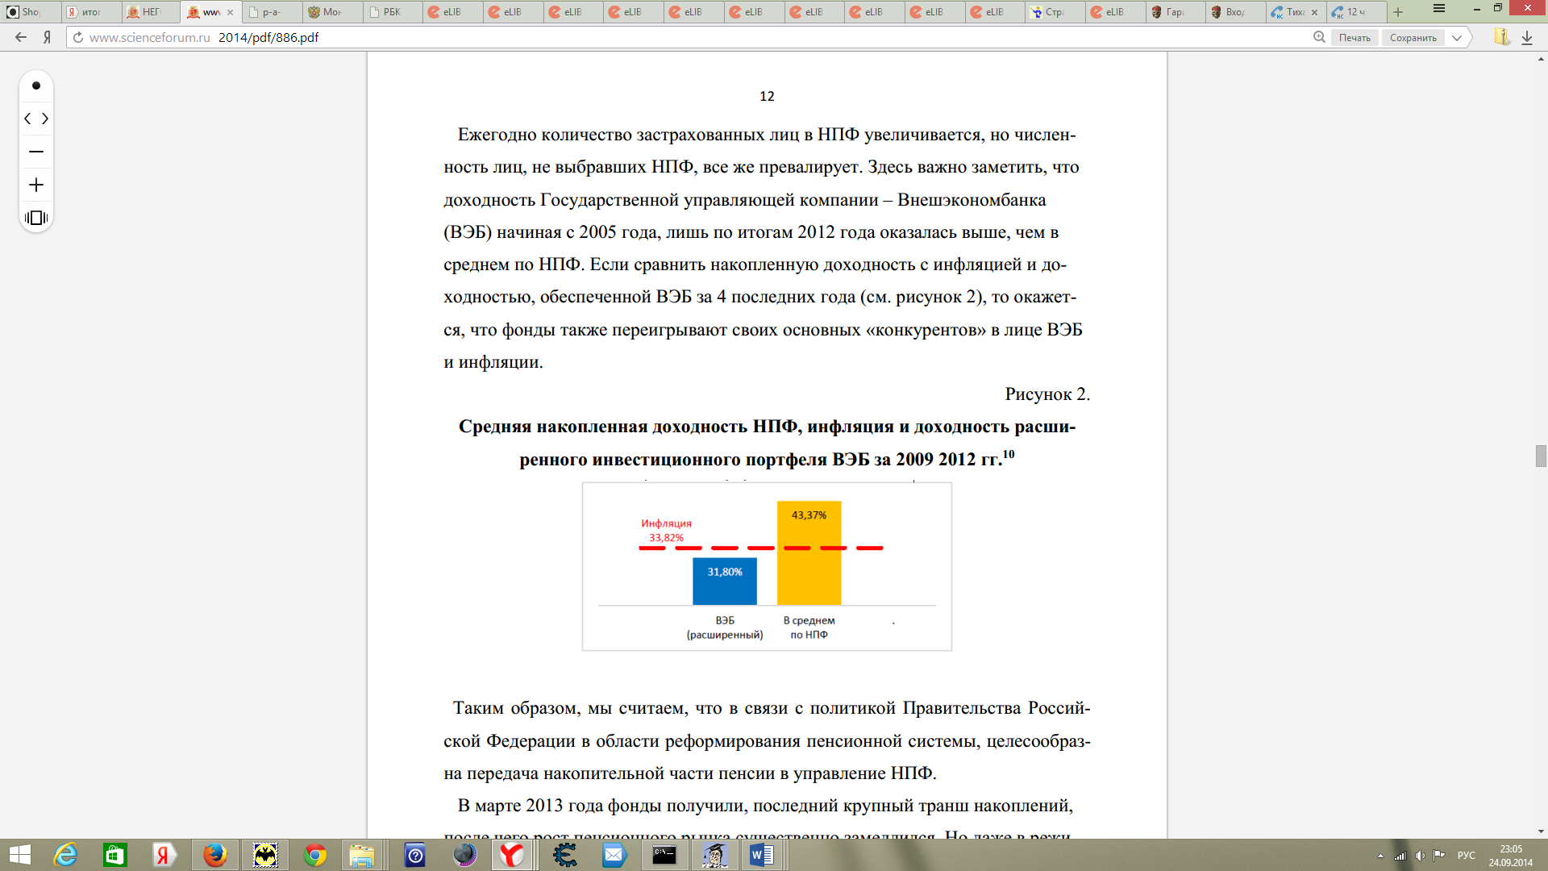Zoom in the PDF with plus

coord(36,185)
